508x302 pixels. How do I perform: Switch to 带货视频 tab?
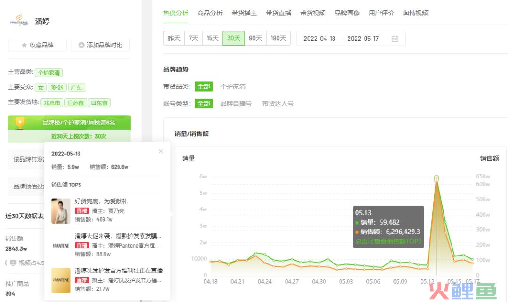coord(313,13)
